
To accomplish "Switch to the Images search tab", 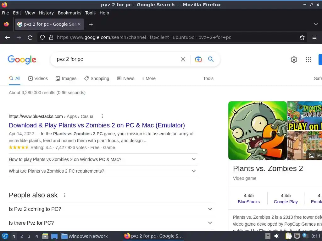I will (x=66, y=78).
